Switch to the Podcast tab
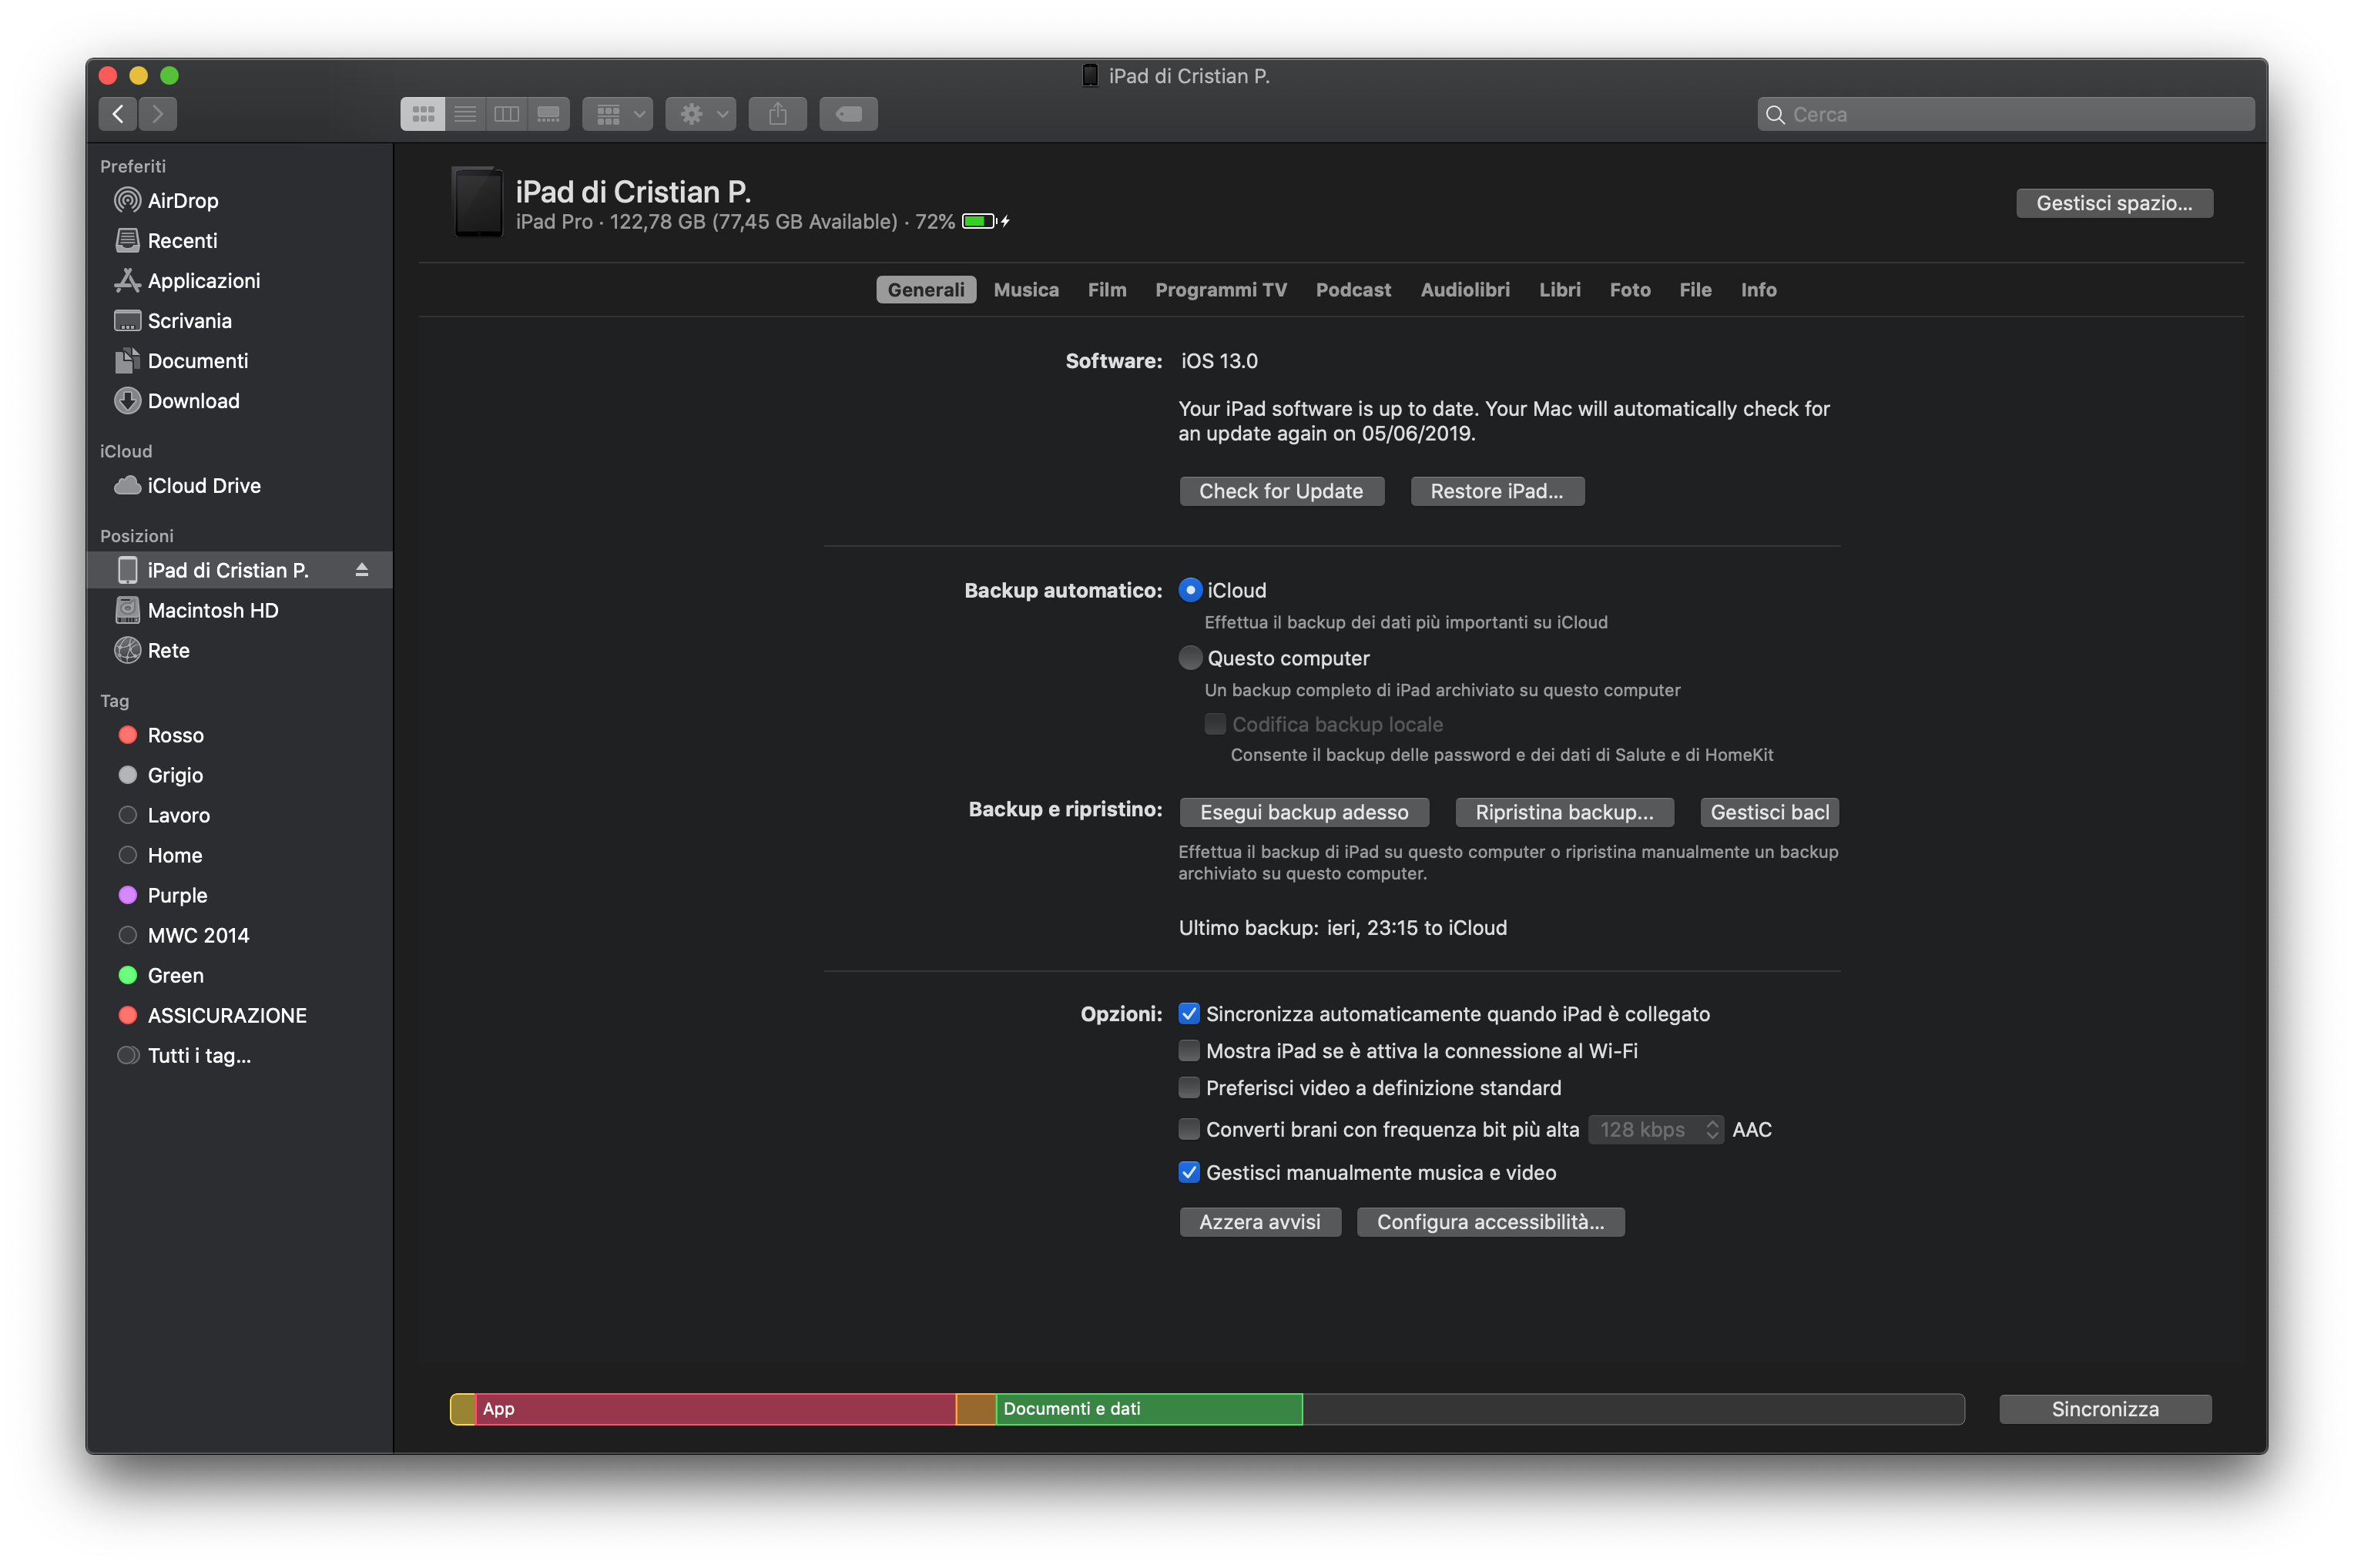The width and height of the screenshot is (2354, 1568). click(x=1353, y=290)
